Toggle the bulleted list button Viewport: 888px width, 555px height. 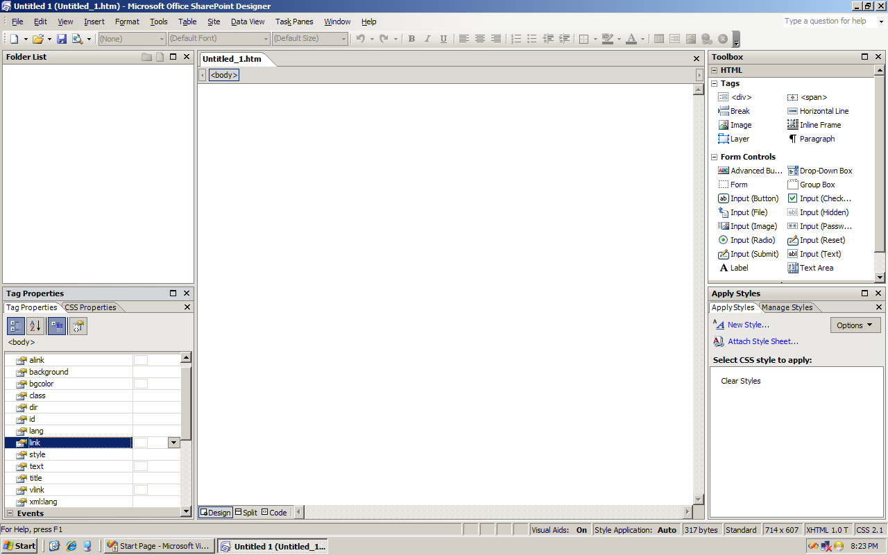(532, 39)
